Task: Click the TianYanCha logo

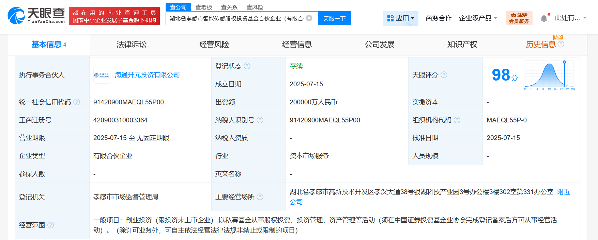Action: [x=36, y=16]
